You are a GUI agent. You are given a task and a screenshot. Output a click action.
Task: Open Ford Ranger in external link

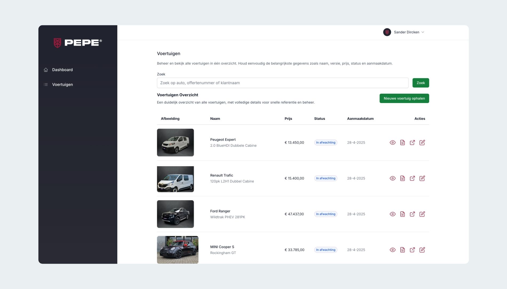pos(412,214)
